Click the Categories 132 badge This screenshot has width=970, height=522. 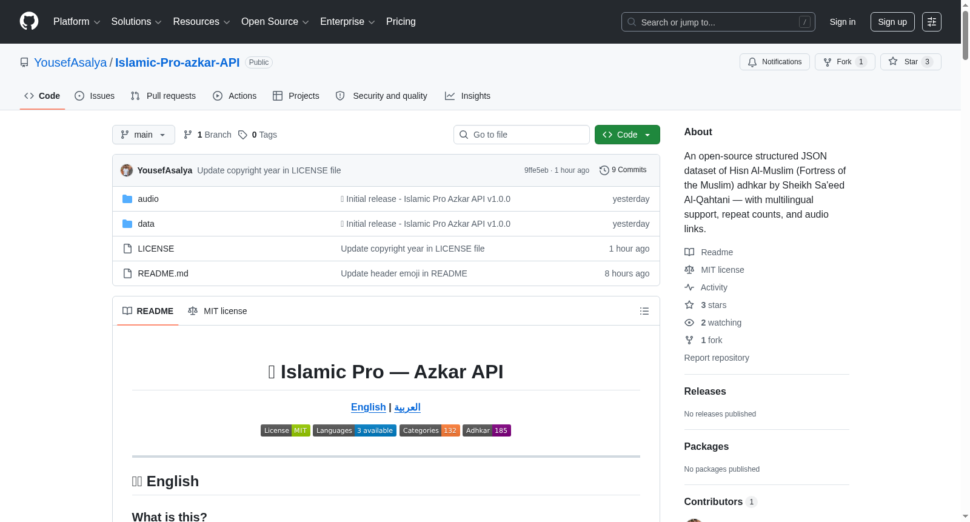pyautogui.click(x=430, y=430)
